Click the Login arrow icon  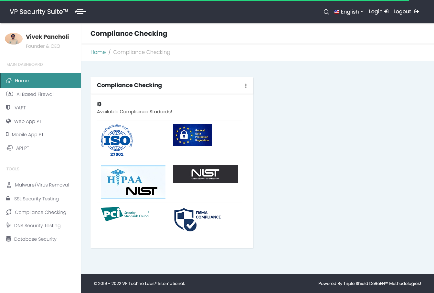386,12
